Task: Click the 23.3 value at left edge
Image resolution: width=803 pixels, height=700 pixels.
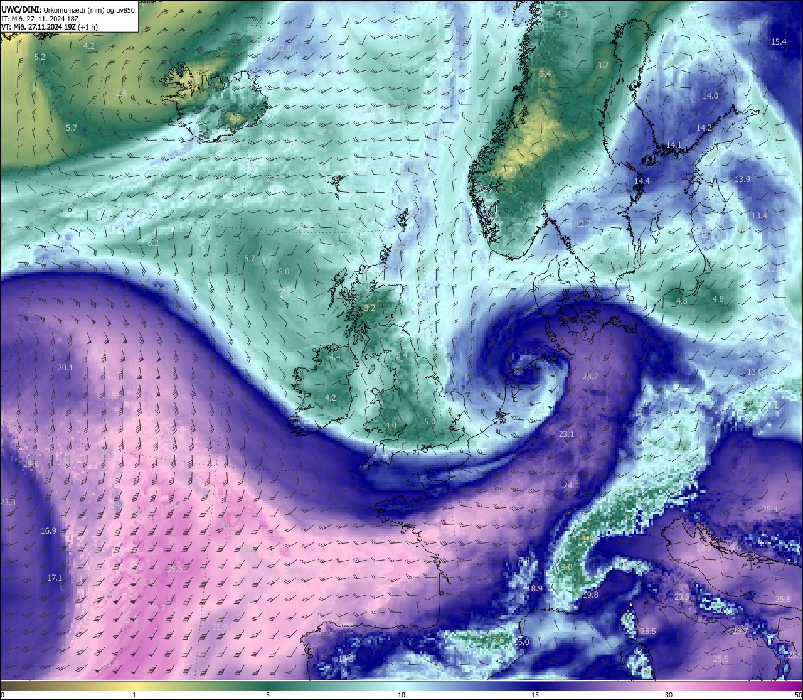Action: tap(8, 503)
